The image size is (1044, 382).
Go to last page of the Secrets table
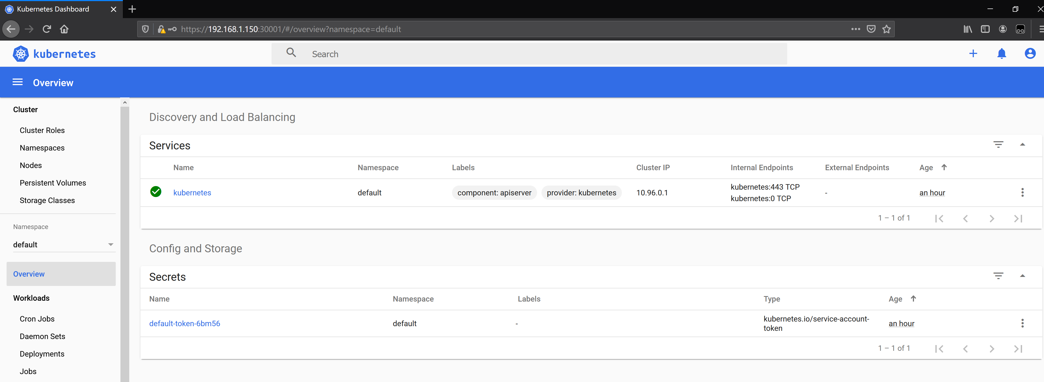[1018, 348]
